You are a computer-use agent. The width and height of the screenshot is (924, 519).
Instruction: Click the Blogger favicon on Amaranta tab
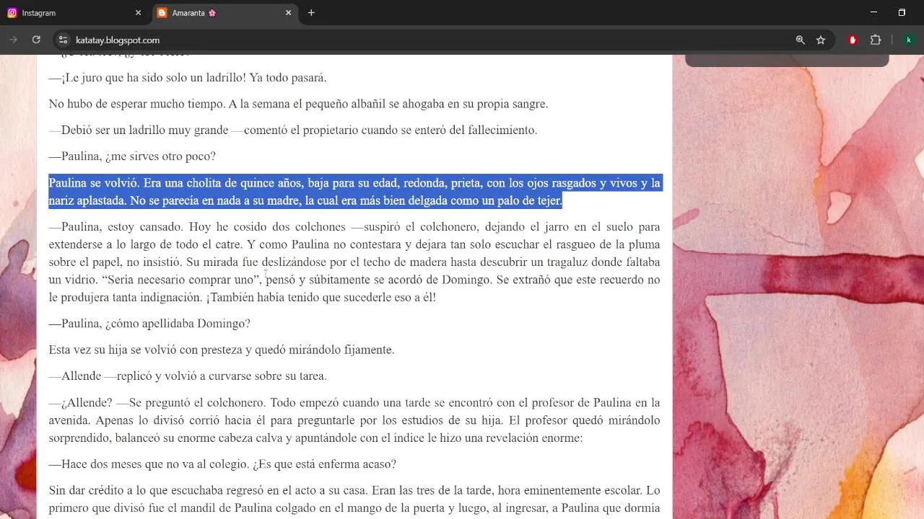click(x=162, y=13)
